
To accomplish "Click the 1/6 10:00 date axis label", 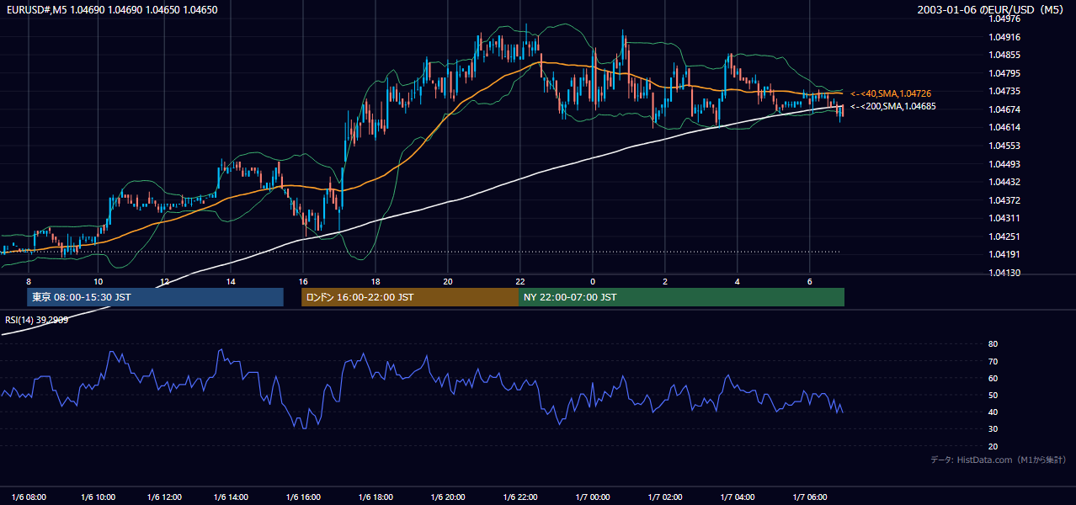I will click(x=98, y=497).
